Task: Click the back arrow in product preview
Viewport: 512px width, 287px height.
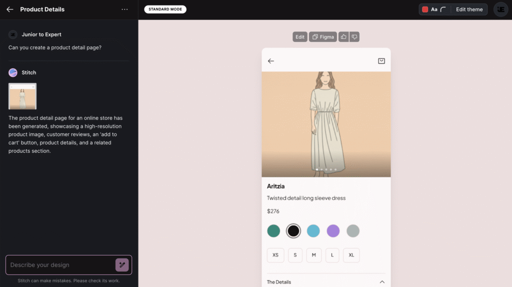Action: click(271, 61)
